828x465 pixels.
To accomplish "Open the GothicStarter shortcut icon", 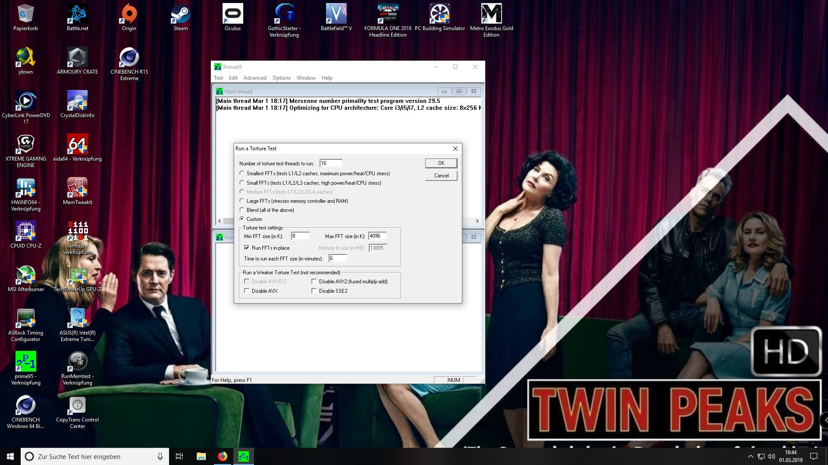I will coord(284,14).
